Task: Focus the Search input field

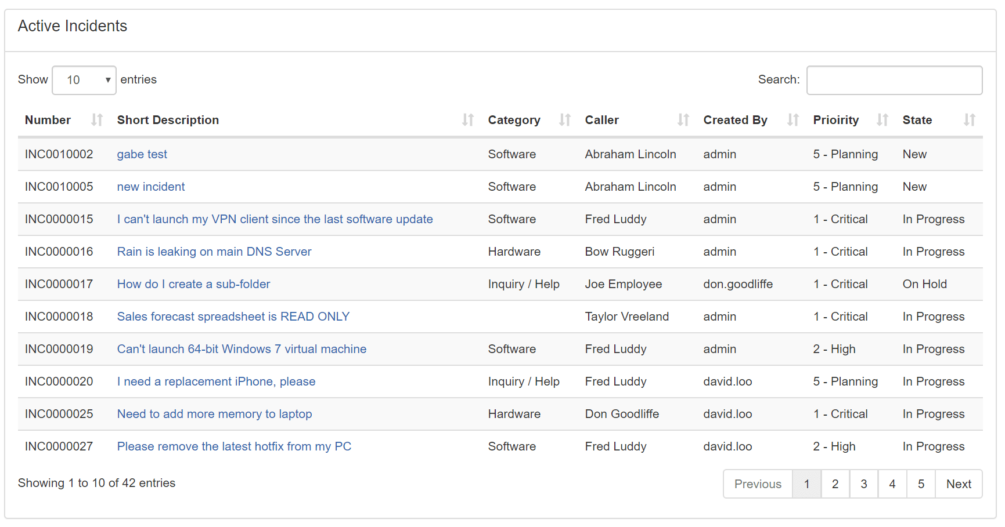Action: 894,80
